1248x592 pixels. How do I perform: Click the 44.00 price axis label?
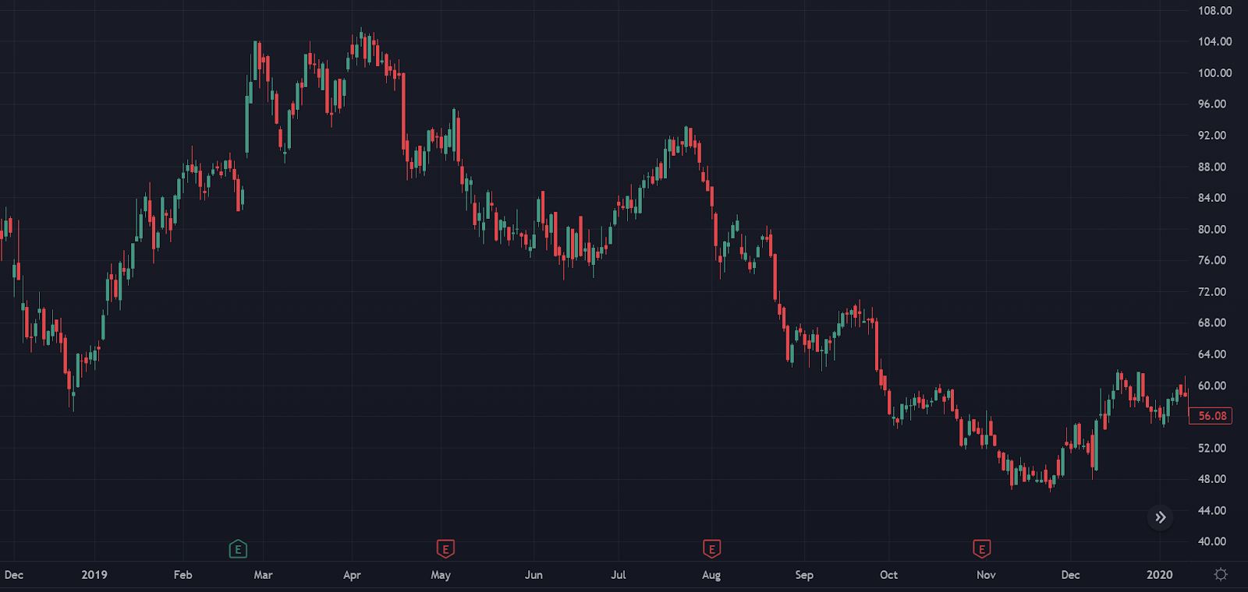click(x=1212, y=510)
